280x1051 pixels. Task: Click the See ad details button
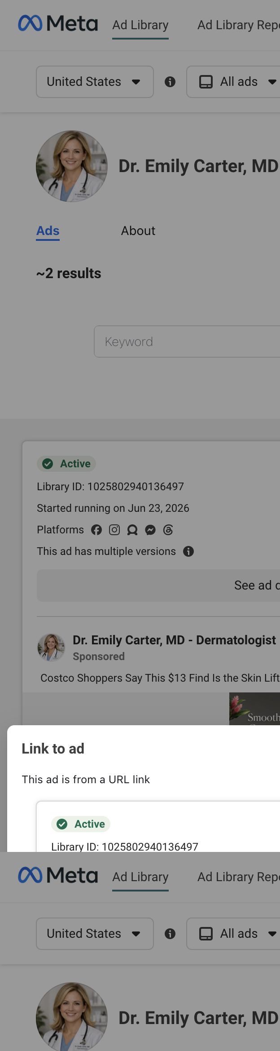point(158,585)
